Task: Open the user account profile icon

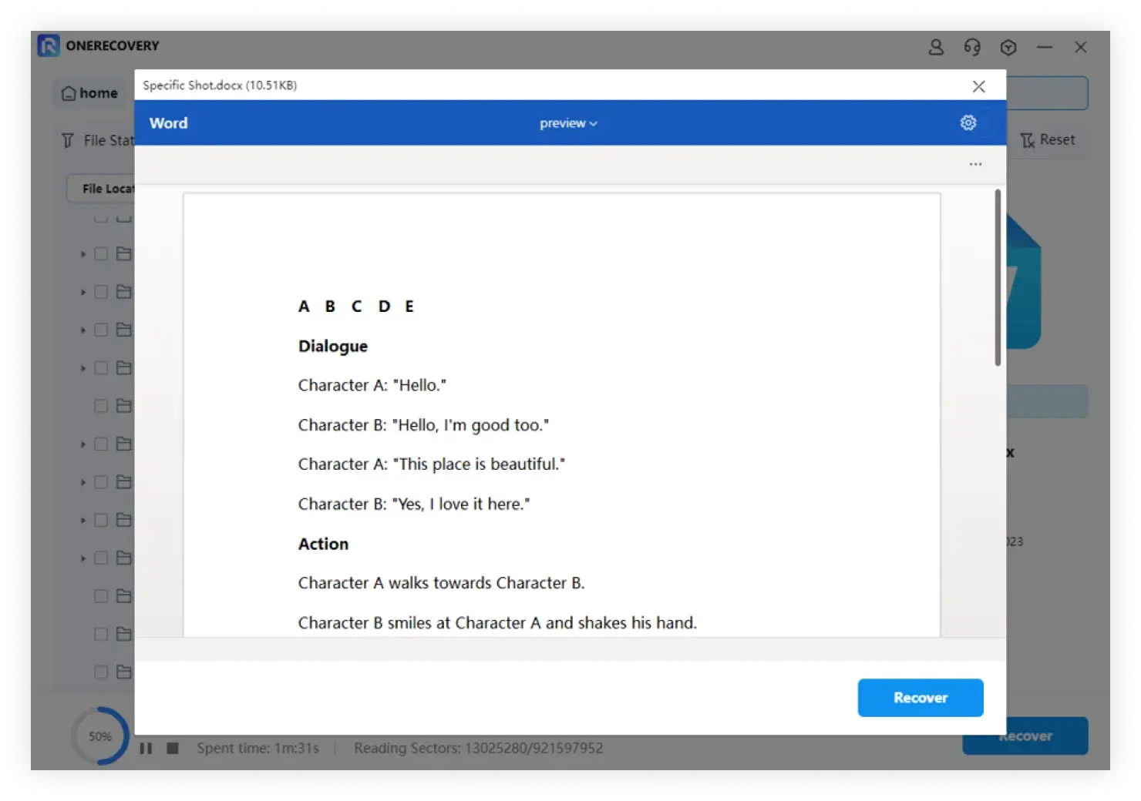Action: [936, 48]
